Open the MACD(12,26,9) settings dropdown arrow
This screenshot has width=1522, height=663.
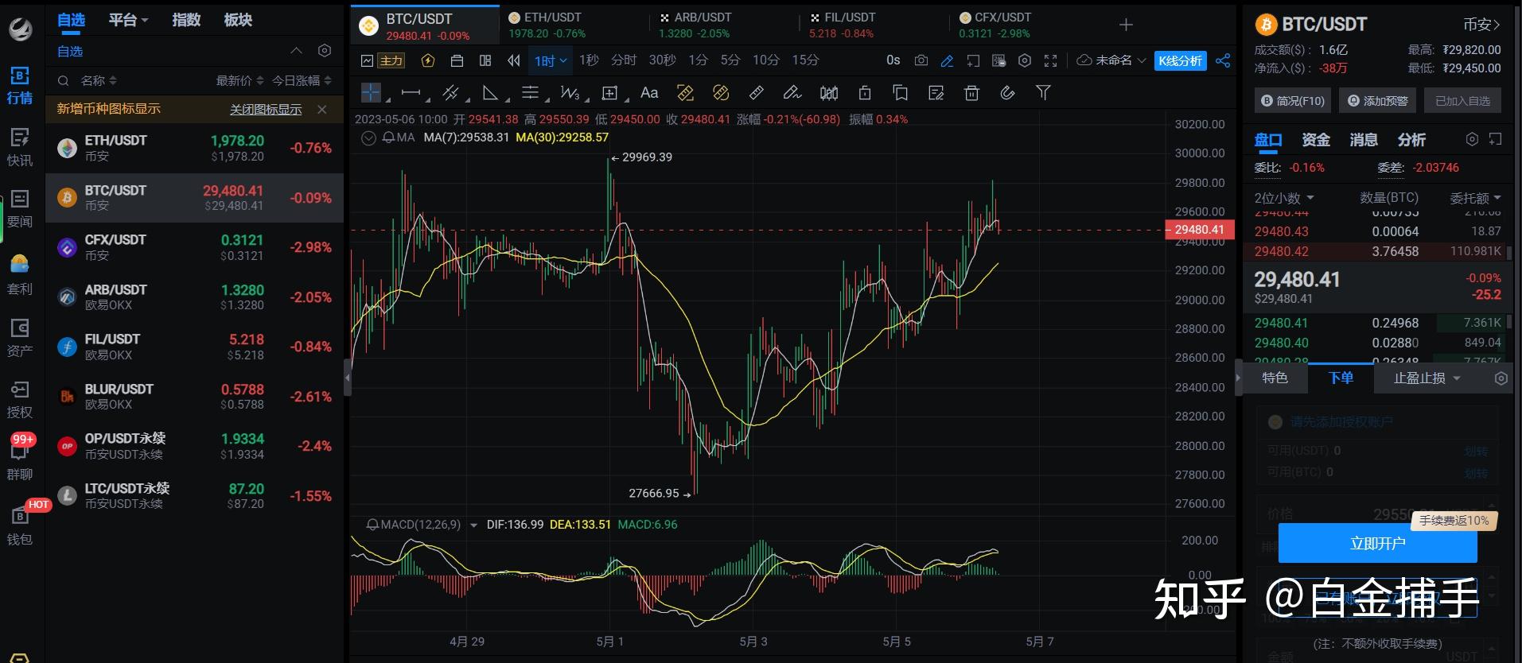pyautogui.click(x=474, y=525)
